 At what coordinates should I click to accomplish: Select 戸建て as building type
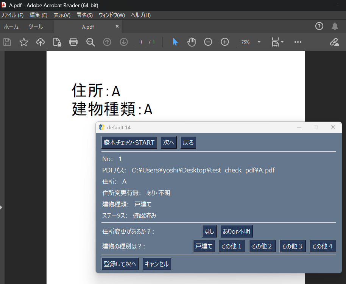tap(204, 246)
